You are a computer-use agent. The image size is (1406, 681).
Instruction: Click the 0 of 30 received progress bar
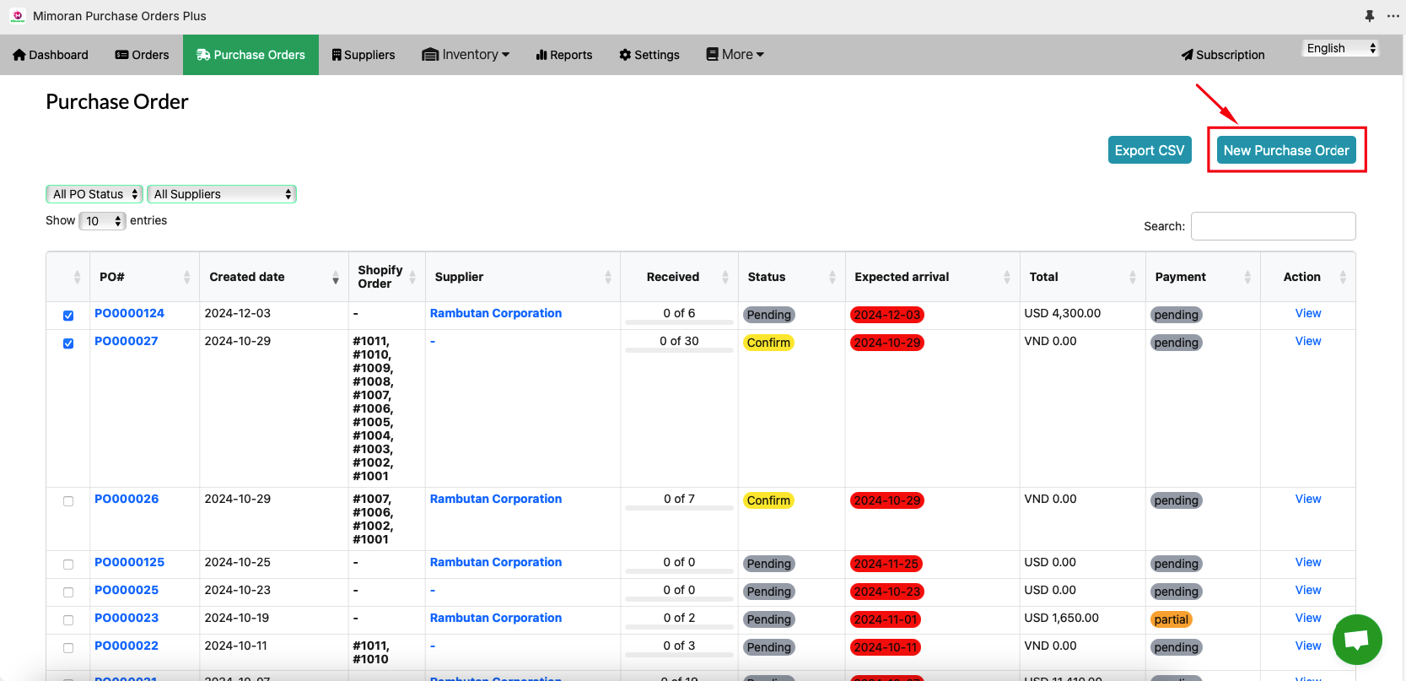(x=679, y=350)
